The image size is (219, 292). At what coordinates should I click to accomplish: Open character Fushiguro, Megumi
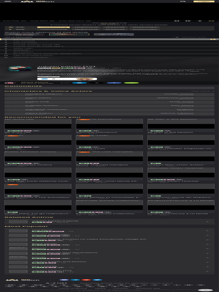[44, 94]
